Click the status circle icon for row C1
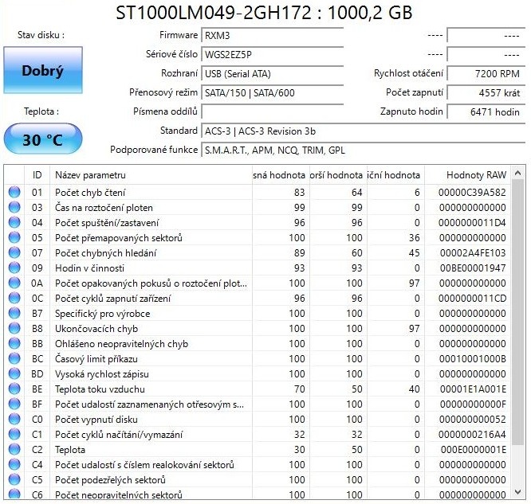531x504 pixels. tap(14, 434)
